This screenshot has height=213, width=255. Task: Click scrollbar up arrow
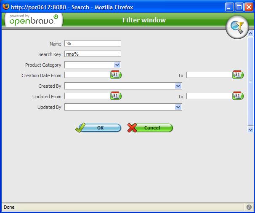[x=250, y=34]
